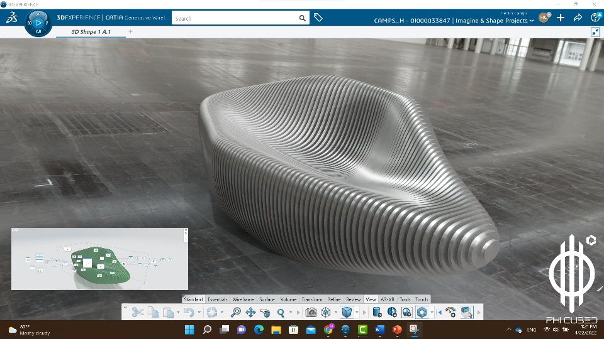Toggle the highlighted hexagon visualization icon
Screen dimensions: 604x339
(422, 312)
